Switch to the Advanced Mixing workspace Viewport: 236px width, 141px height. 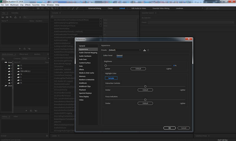tap(95, 8)
